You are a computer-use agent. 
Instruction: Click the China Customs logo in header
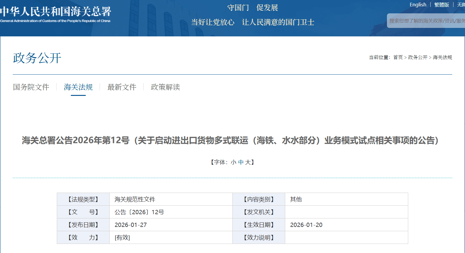point(56,14)
